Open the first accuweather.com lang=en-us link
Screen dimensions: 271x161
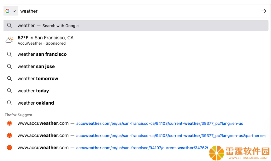[160, 124]
